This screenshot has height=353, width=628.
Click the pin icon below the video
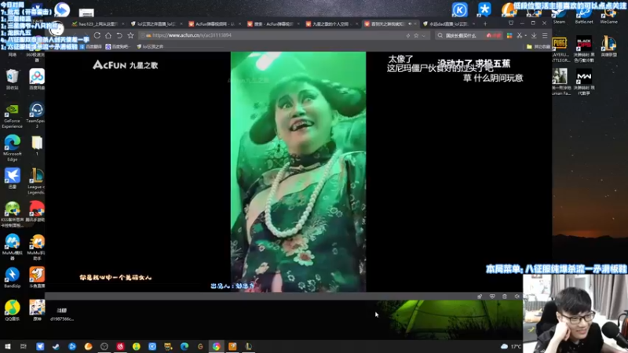coord(480,297)
